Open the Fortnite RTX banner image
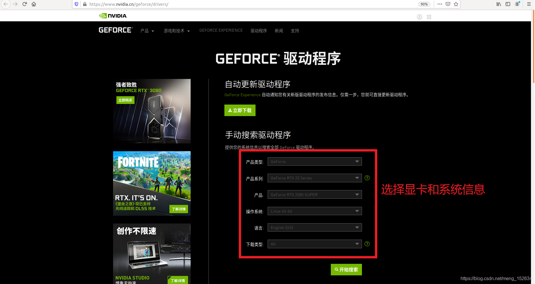The image size is (535, 284). click(x=152, y=183)
